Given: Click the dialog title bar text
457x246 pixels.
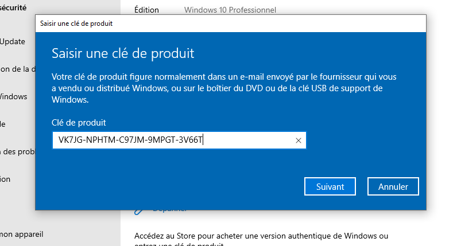Looking at the screenshot, I should (76, 24).
